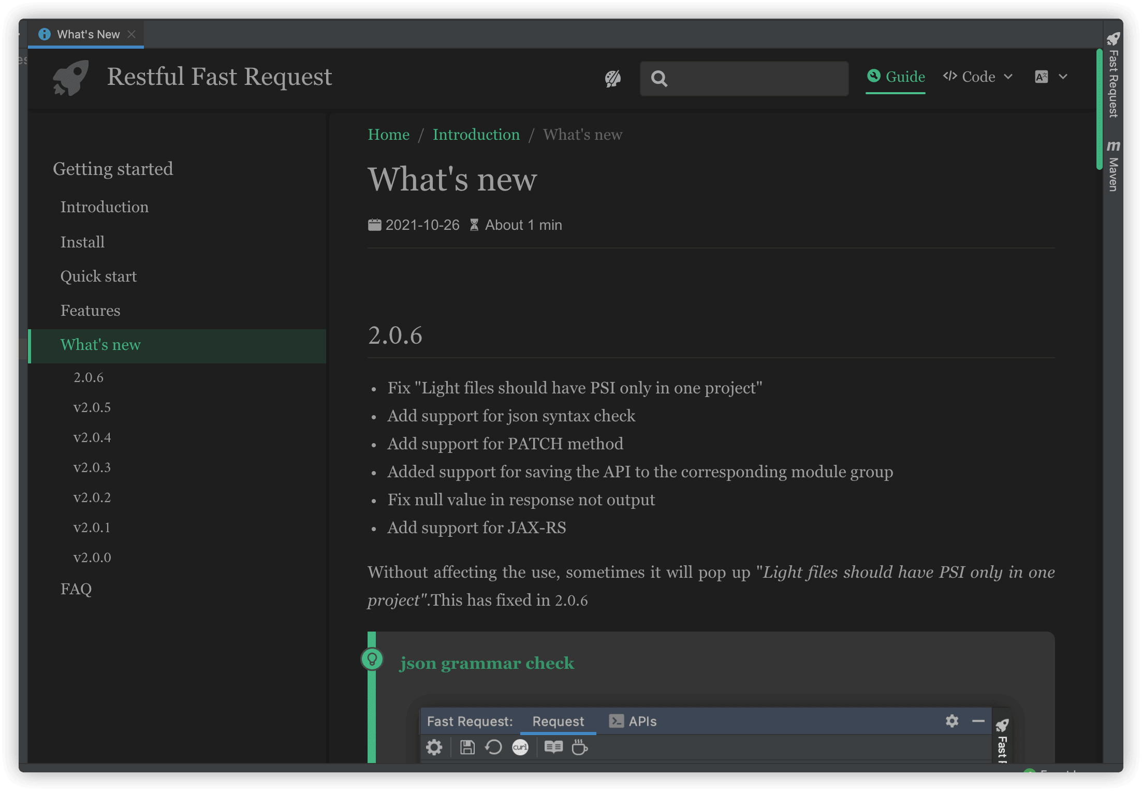The image size is (1142, 791).
Task: Click the curl icon in screenshot toolbar
Action: pyautogui.click(x=520, y=747)
